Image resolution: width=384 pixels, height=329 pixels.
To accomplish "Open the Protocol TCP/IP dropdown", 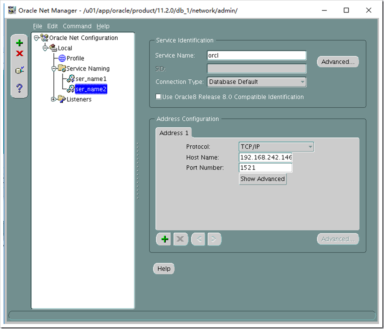I will tap(310, 147).
